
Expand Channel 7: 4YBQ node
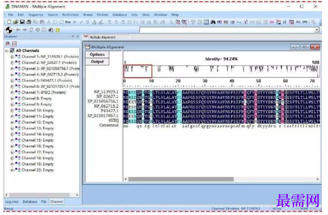pos(12,92)
